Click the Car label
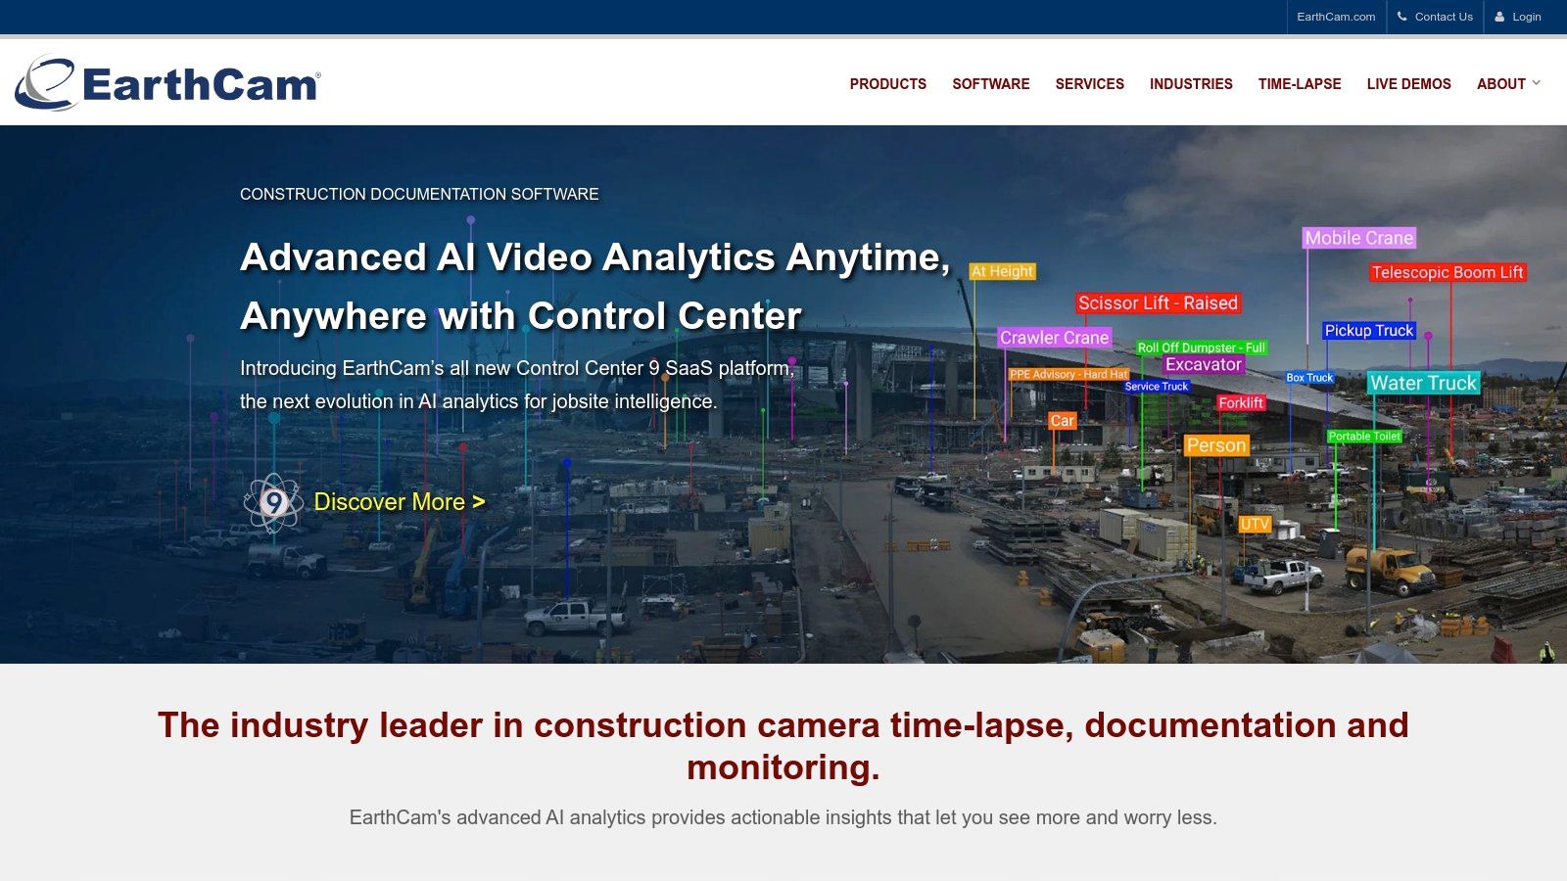The height and width of the screenshot is (881, 1567). (x=1063, y=421)
